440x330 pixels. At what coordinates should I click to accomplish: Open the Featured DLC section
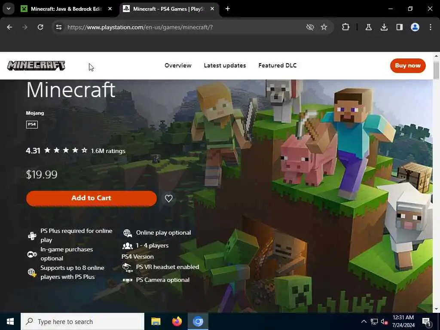[x=277, y=65]
